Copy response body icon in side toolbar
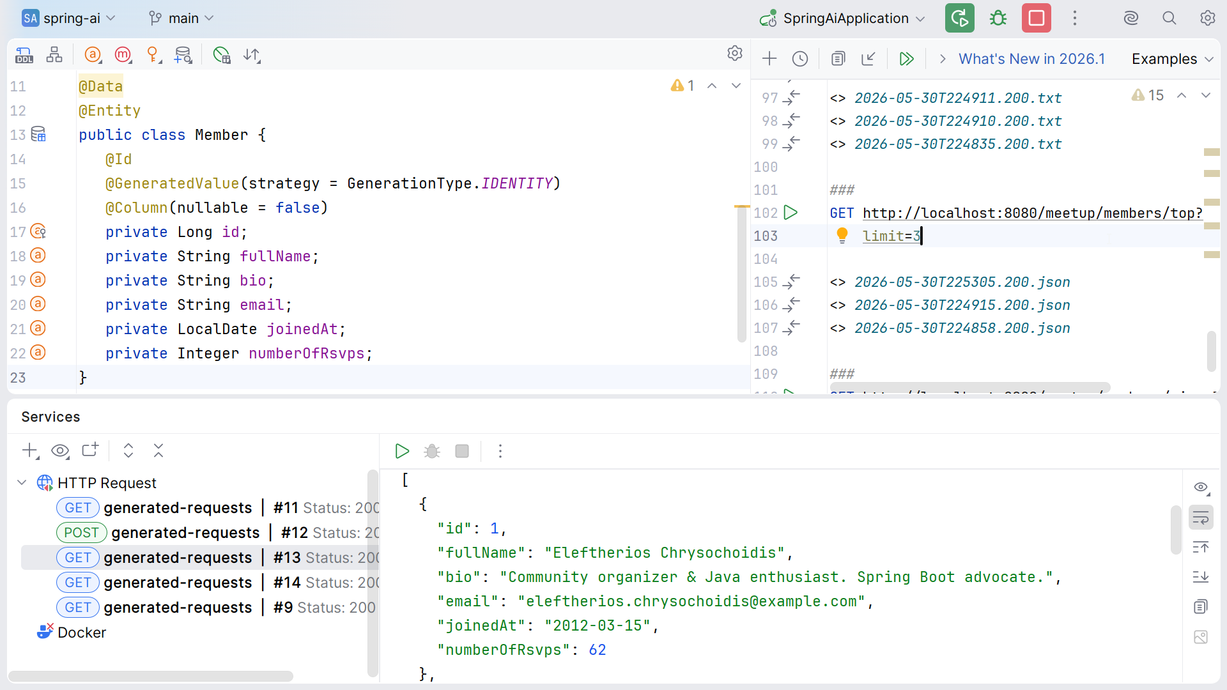The image size is (1227, 690). (1201, 606)
